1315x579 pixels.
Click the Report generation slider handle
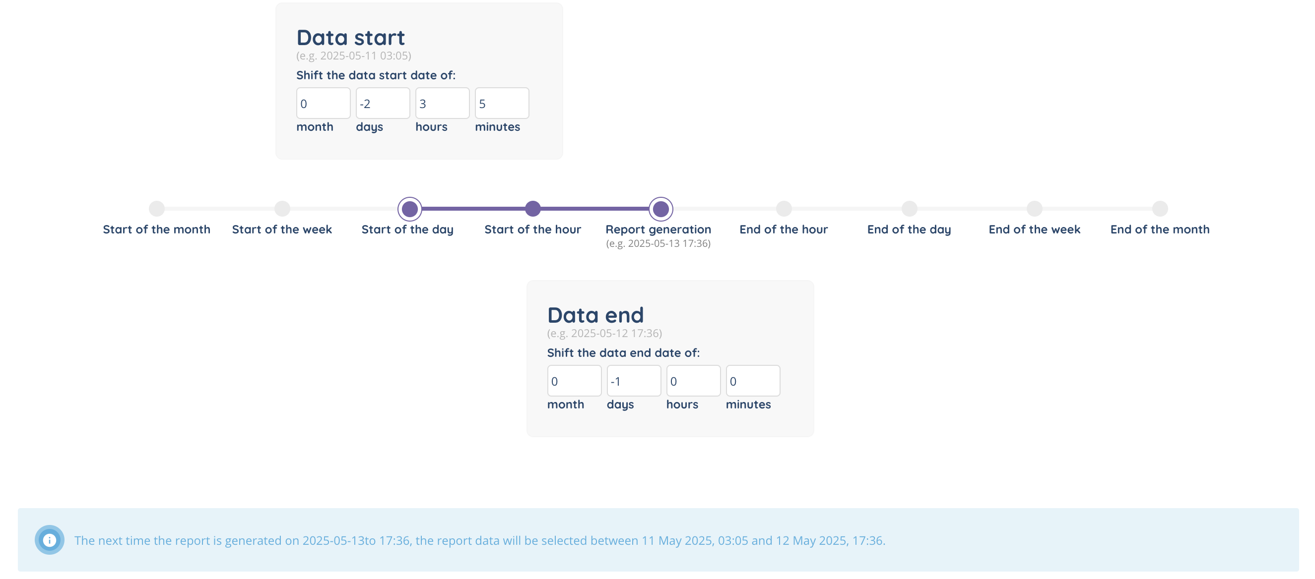(x=660, y=209)
